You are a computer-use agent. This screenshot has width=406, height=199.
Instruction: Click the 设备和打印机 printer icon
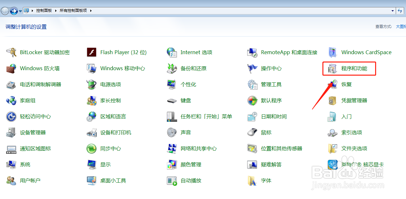pyautogui.click(x=92, y=132)
